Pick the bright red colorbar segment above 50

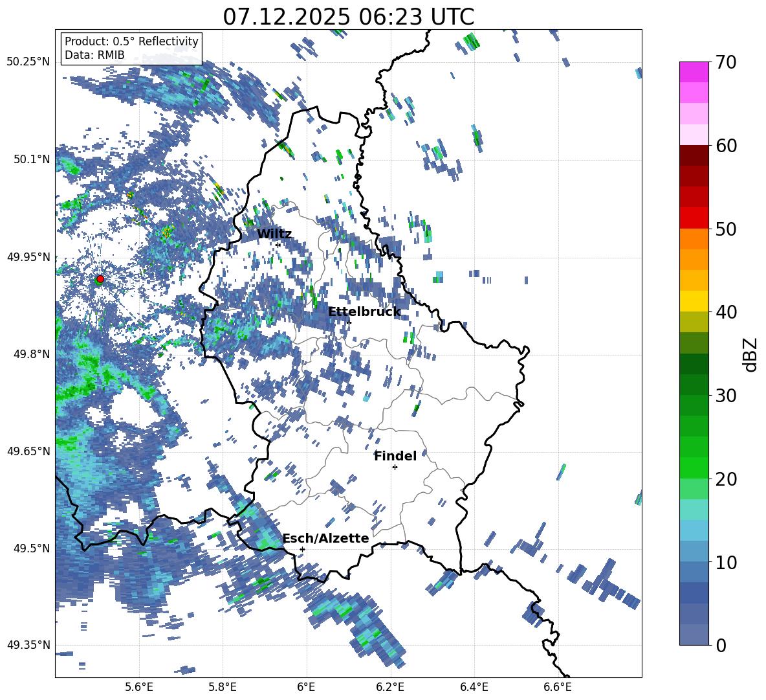[694, 218]
